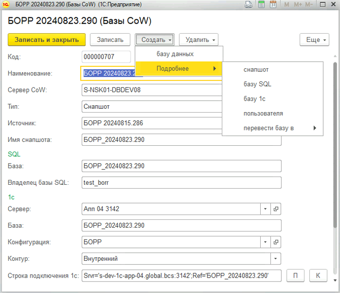The image size is (340, 293).
Task: Open the calendar icon in title bar
Action: pyautogui.click(x=273, y=4)
